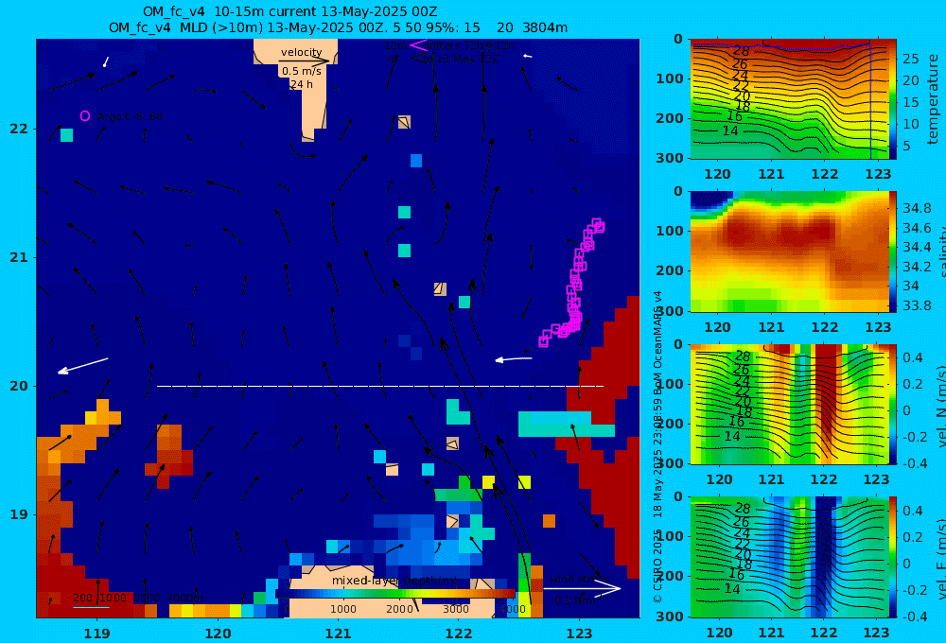Image resolution: width=946 pixels, height=643 pixels.
Task: Click the salinity colorbar
Action: coord(892,252)
